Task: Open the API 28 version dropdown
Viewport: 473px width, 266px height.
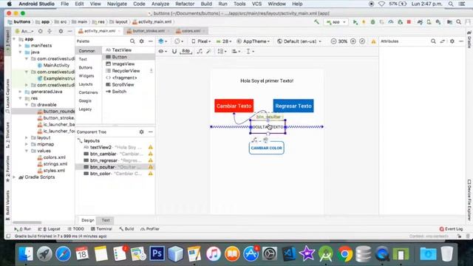Action: point(224,41)
